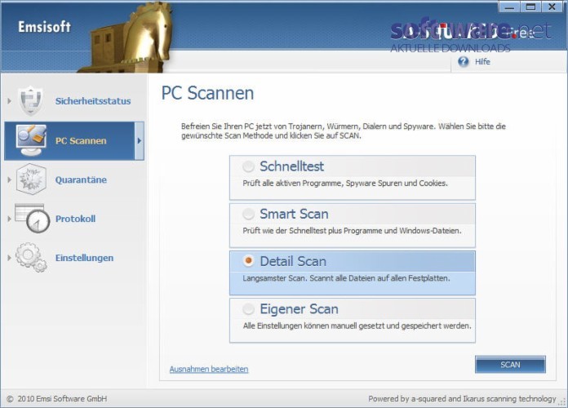Select the Smart Scan radio button
This screenshot has height=408, width=568.
click(x=248, y=214)
